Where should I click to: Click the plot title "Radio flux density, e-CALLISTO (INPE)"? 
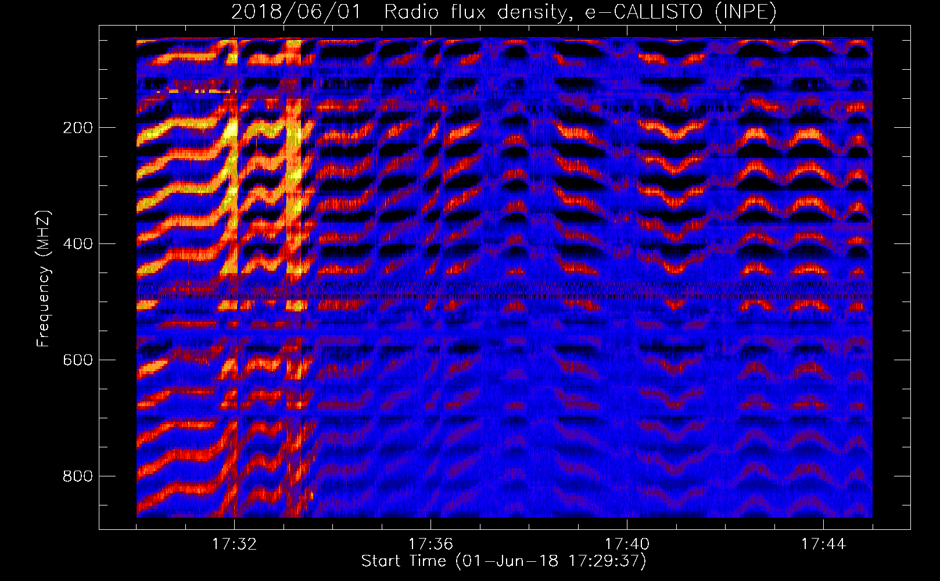click(580, 12)
